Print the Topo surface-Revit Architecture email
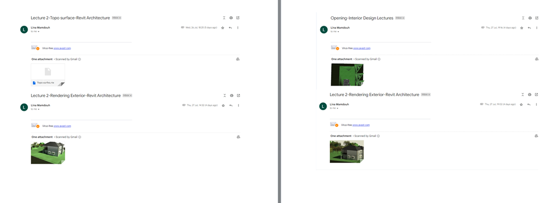 (x=231, y=18)
